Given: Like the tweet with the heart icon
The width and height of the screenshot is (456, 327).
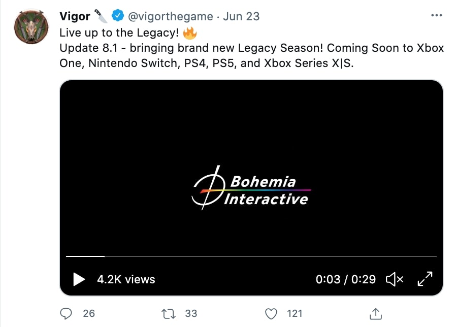Looking at the screenshot, I should point(271,314).
